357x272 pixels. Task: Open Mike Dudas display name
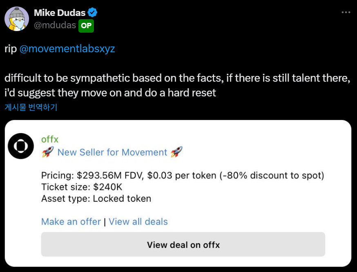(x=60, y=13)
